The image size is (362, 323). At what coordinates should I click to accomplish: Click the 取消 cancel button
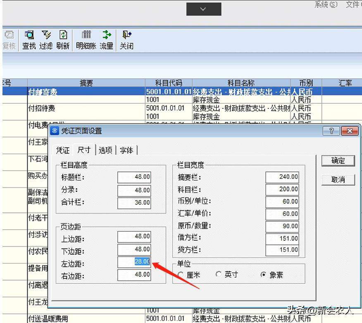tap(338, 180)
